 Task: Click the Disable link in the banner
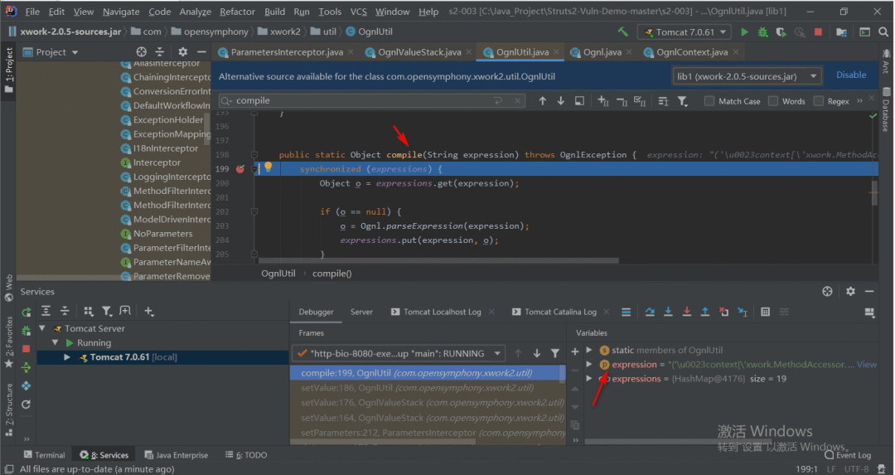(x=851, y=75)
